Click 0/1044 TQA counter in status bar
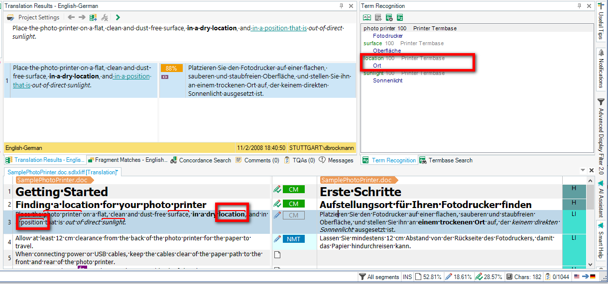The height and width of the screenshot is (284, 608). [557, 277]
